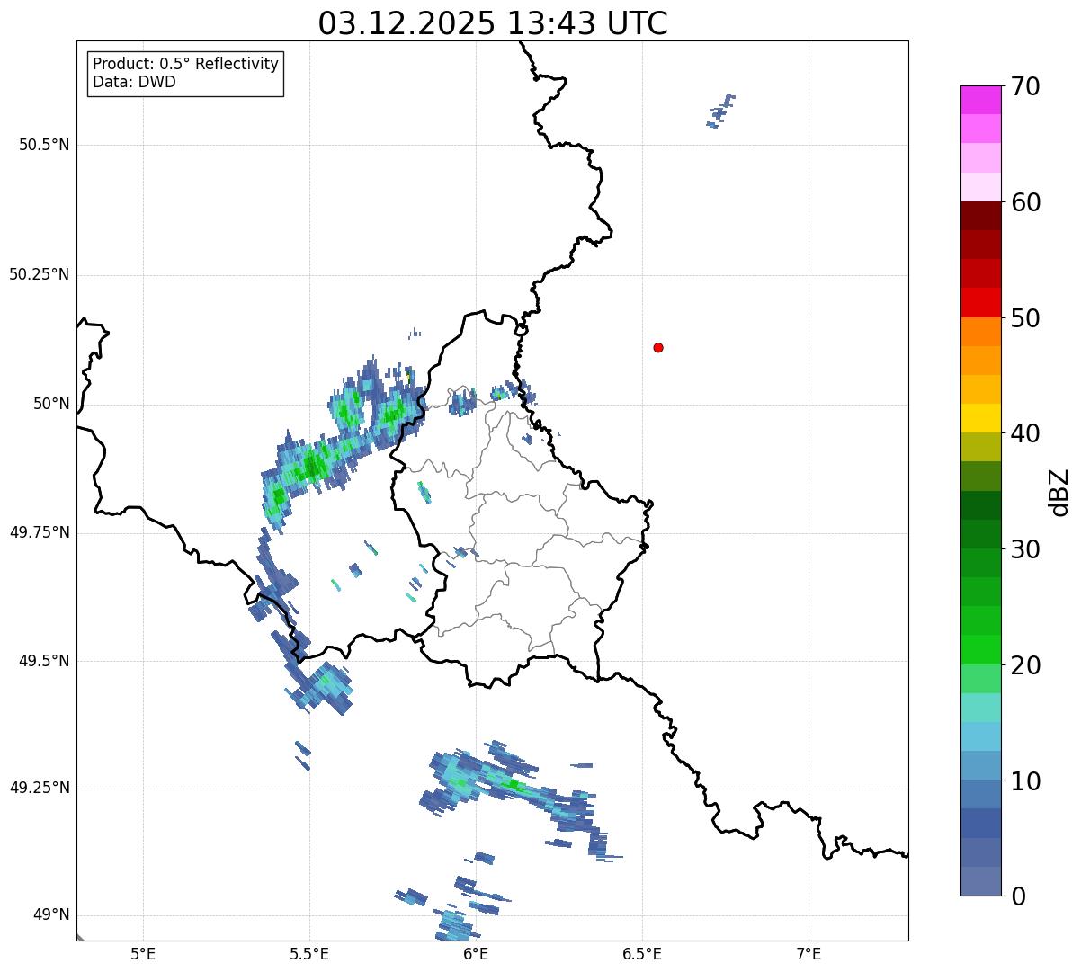Click the 50°N latitude label

click(x=51, y=404)
